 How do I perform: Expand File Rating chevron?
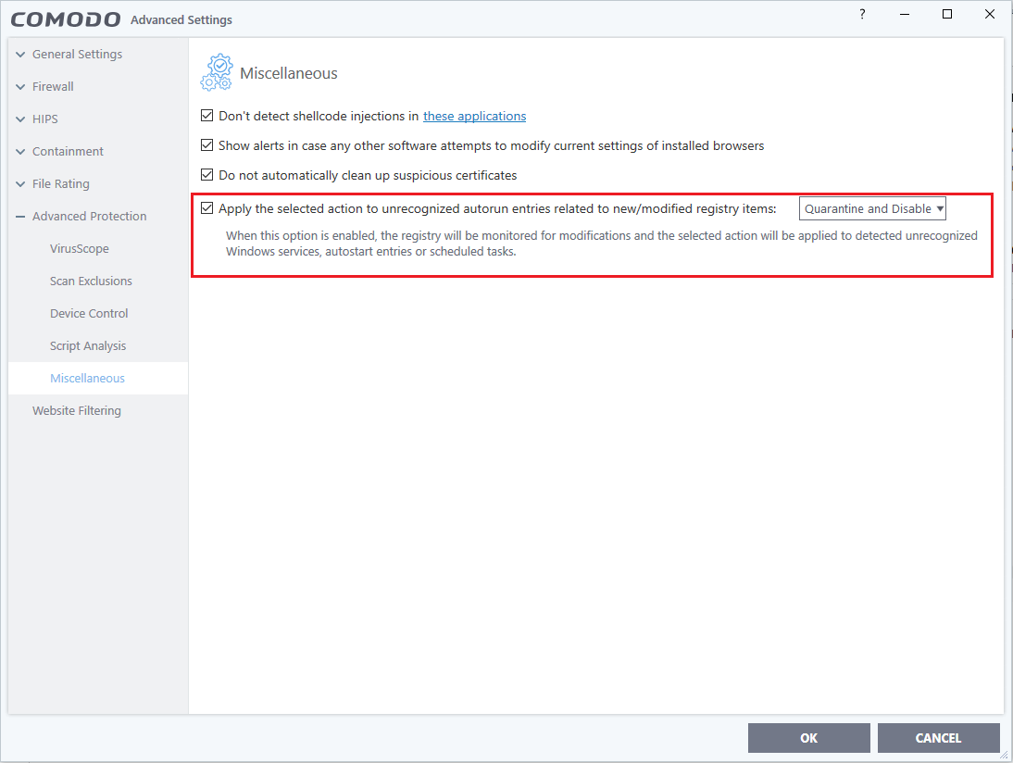click(20, 183)
